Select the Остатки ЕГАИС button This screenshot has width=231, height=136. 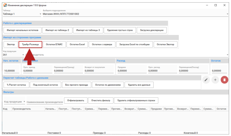pos(54,44)
